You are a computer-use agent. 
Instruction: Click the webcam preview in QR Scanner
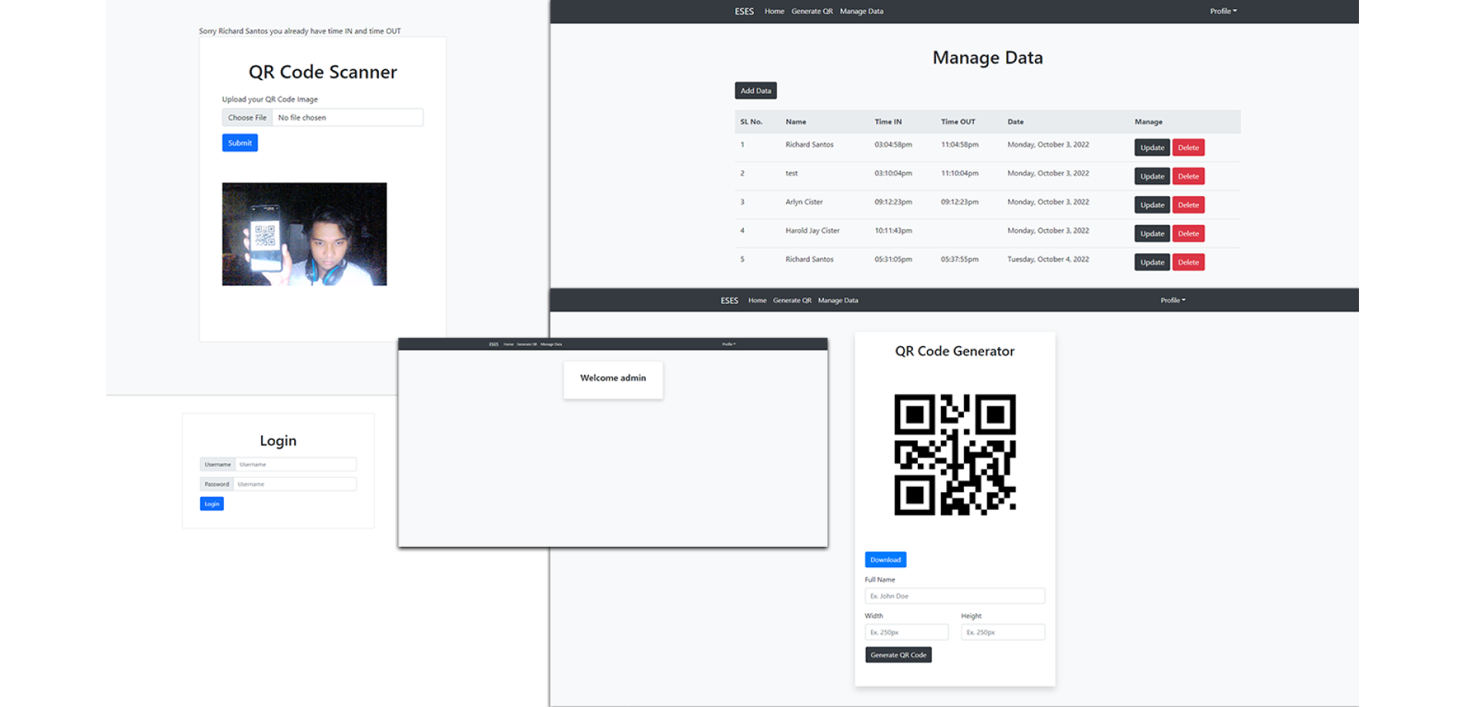pos(304,234)
